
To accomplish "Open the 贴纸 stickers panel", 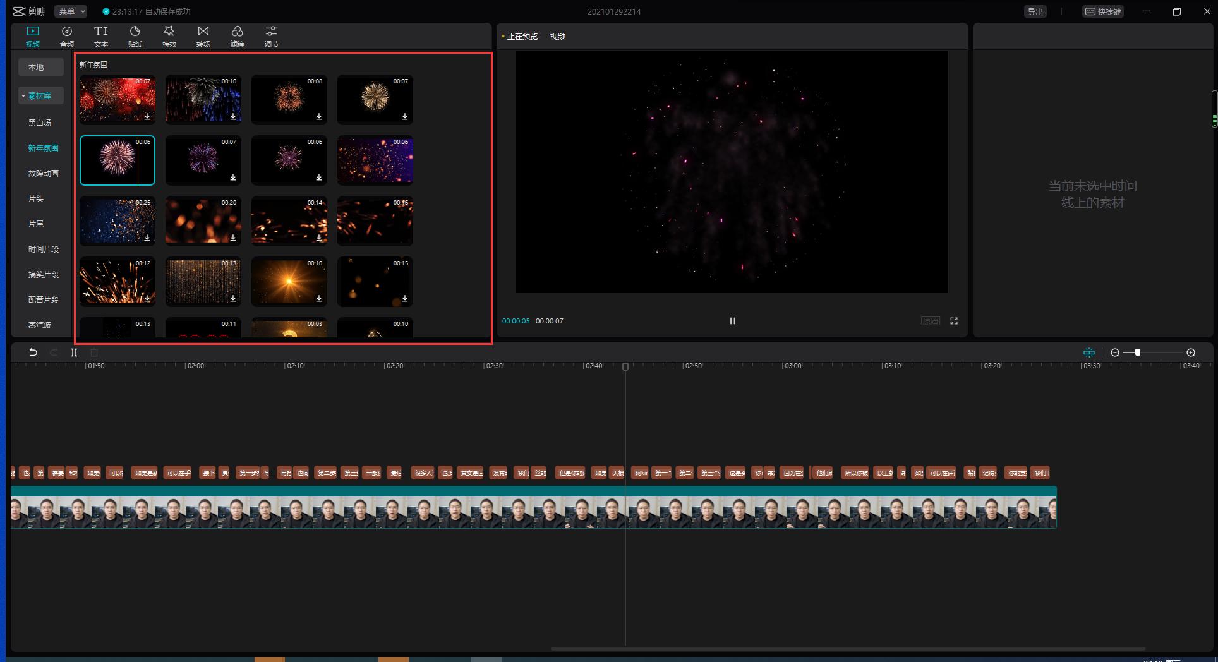I will [135, 36].
